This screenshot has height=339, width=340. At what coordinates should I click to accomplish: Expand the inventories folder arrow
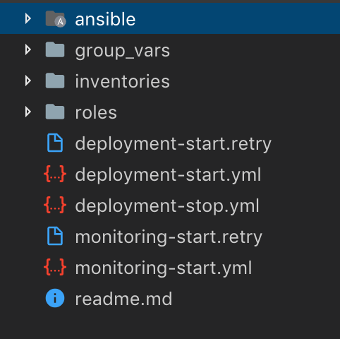28,81
